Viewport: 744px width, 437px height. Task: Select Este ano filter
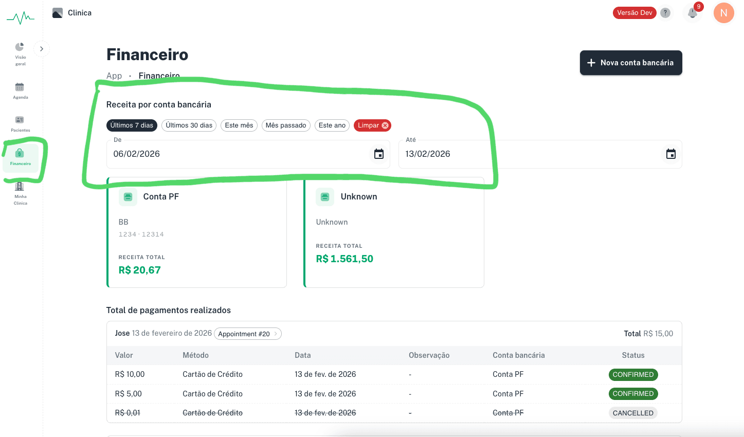(332, 125)
